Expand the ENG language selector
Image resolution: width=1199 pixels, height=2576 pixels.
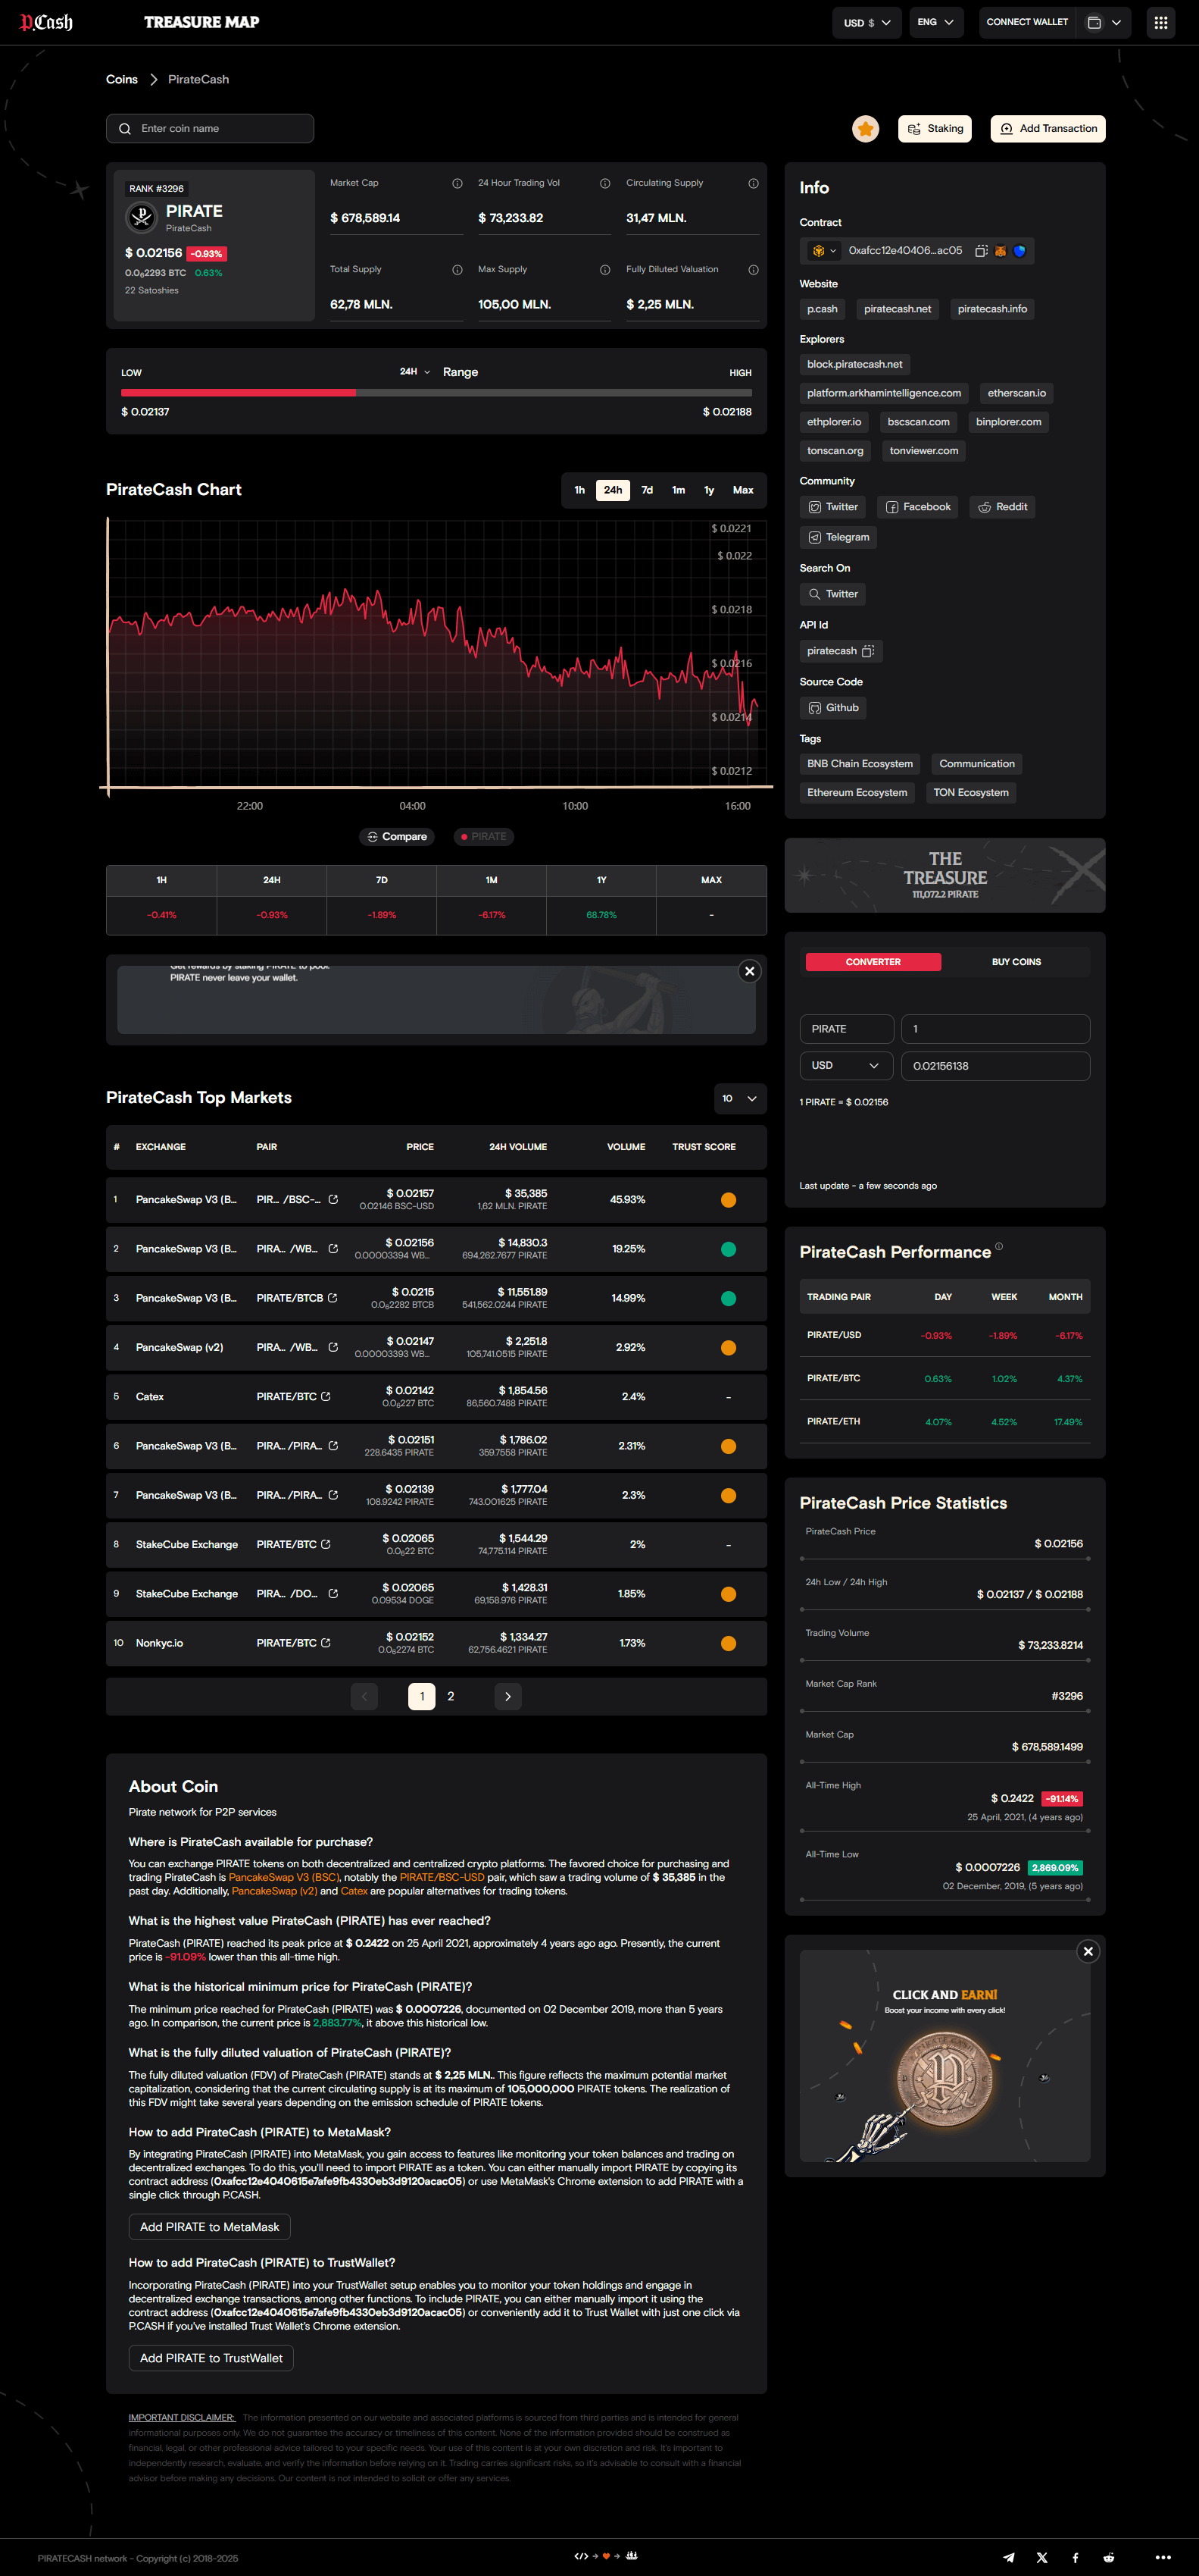[x=935, y=23]
